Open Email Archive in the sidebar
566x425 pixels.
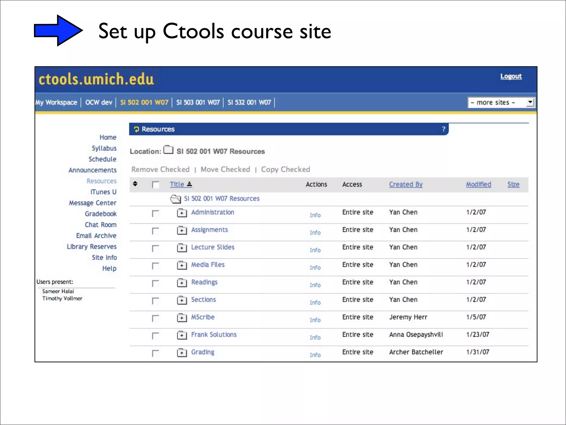tap(96, 235)
